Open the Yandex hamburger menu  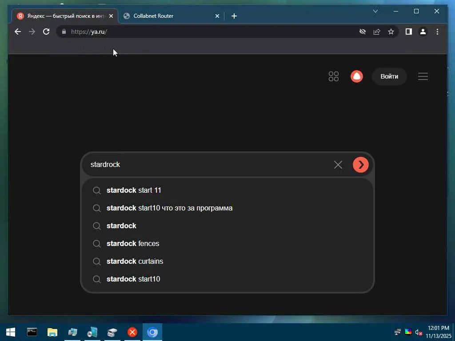423,76
